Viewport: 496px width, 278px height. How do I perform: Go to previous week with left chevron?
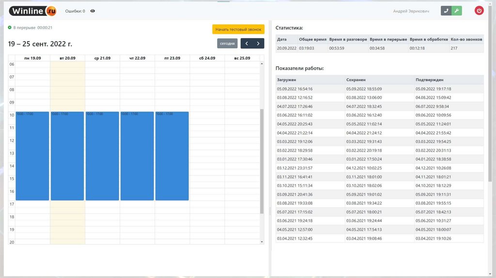[247, 44]
